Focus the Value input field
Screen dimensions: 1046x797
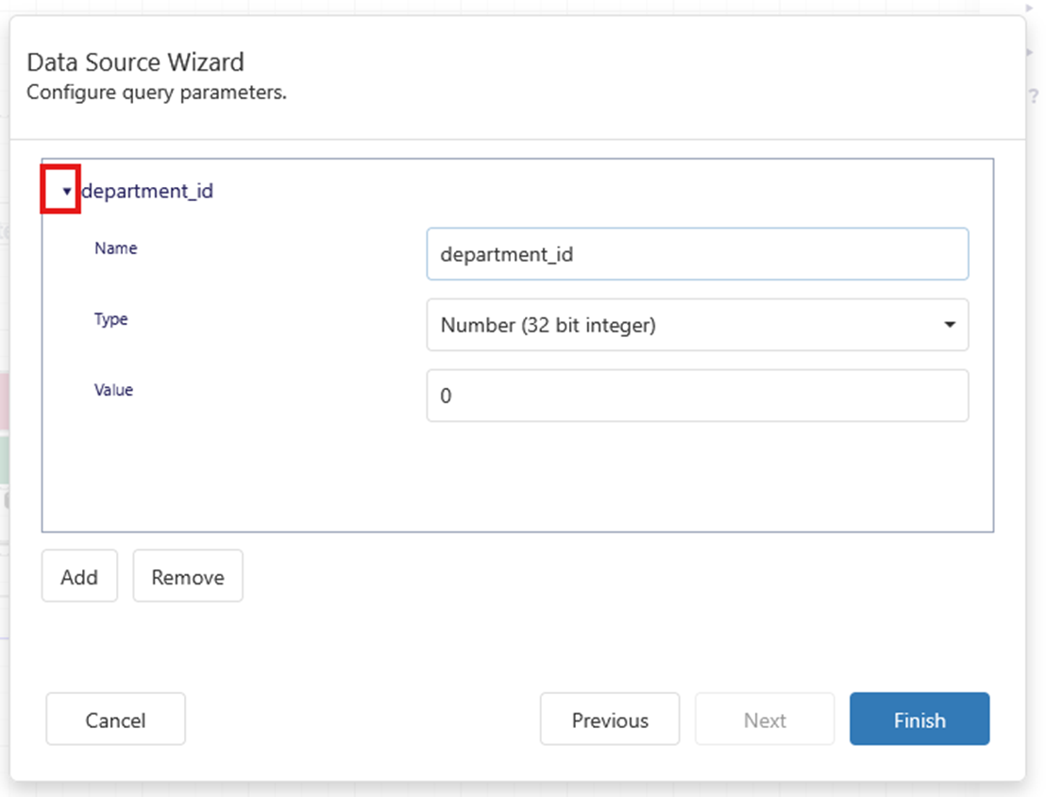coord(697,396)
